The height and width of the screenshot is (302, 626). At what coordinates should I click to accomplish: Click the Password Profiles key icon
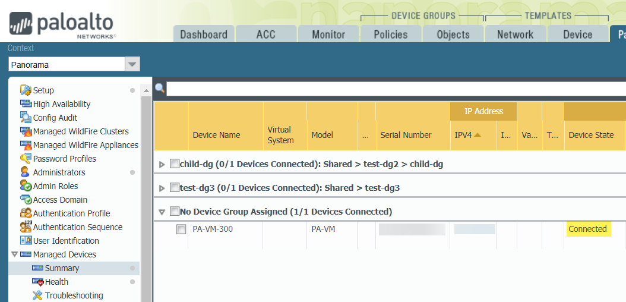(x=26, y=159)
